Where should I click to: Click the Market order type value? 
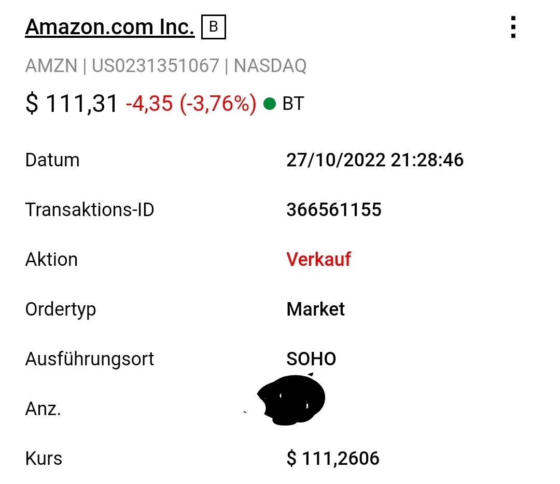315,309
